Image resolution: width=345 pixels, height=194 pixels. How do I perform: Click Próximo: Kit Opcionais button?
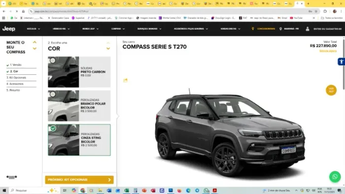(79, 180)
